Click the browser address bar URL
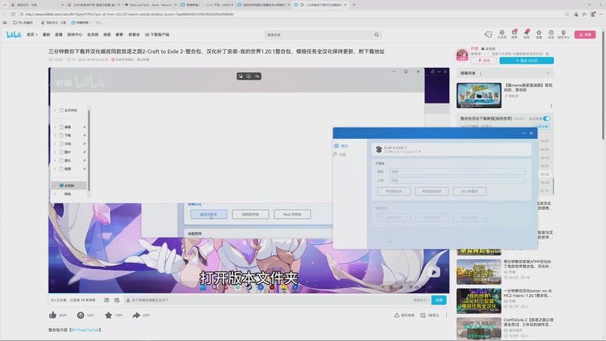This screenshot has height=341, width=606. click(x=130, y=14)
